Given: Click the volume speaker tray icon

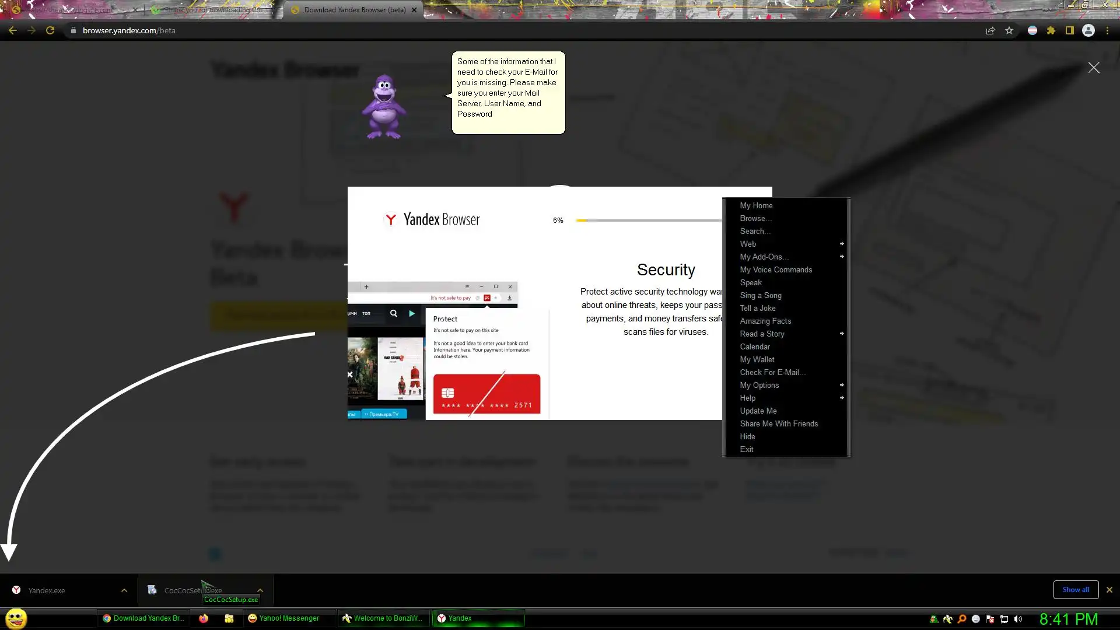Looking at the screenshot, I should coord(1018,619).
